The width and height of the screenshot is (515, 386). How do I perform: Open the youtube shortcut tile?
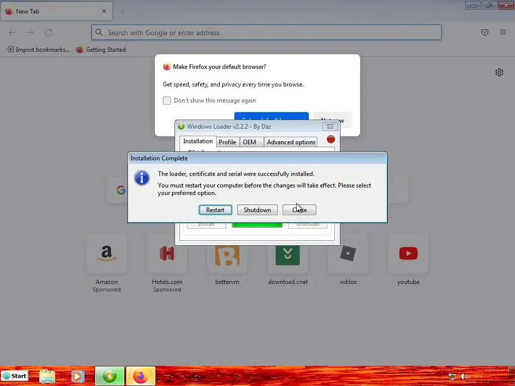coord(408,253)
